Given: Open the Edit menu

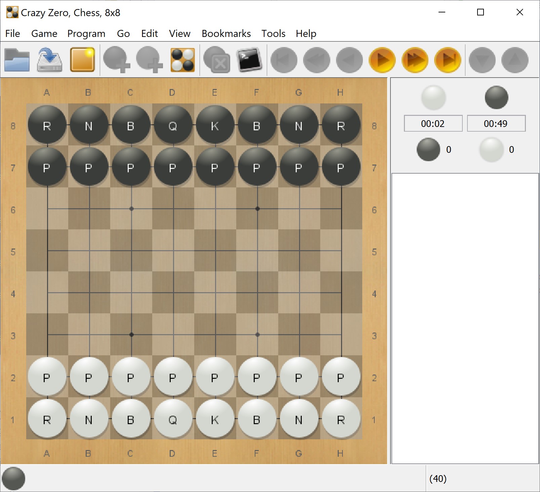Looking at the screenshot, I should 150,34.
